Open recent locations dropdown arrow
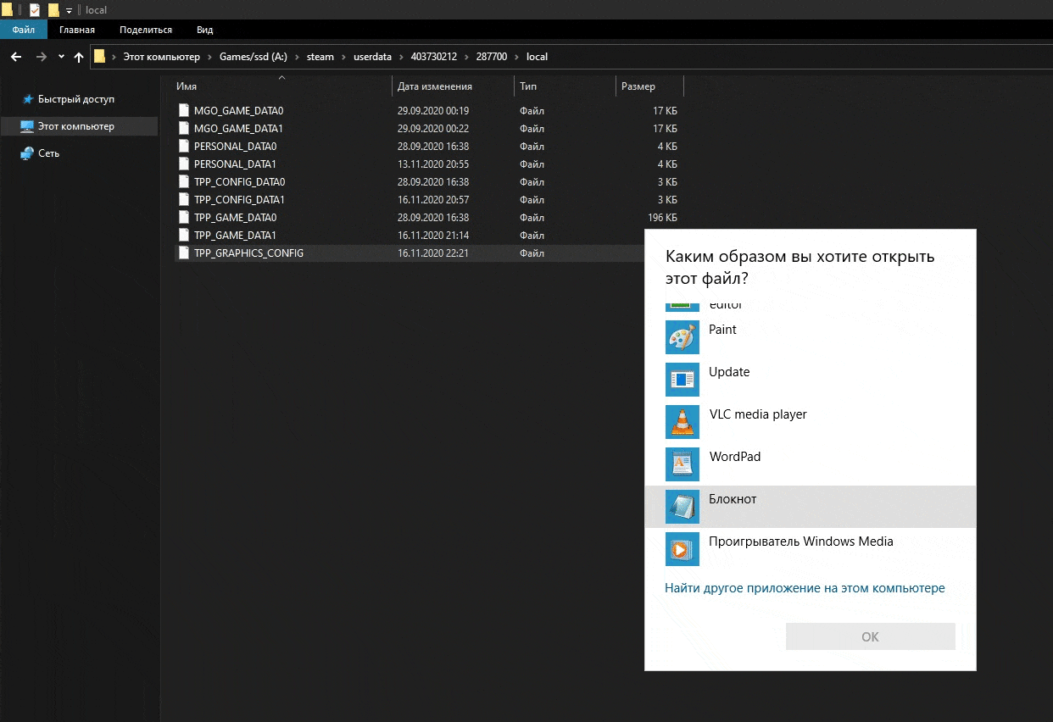The width and height of the screenshot is (1053, 722). [x=61, y=57]
